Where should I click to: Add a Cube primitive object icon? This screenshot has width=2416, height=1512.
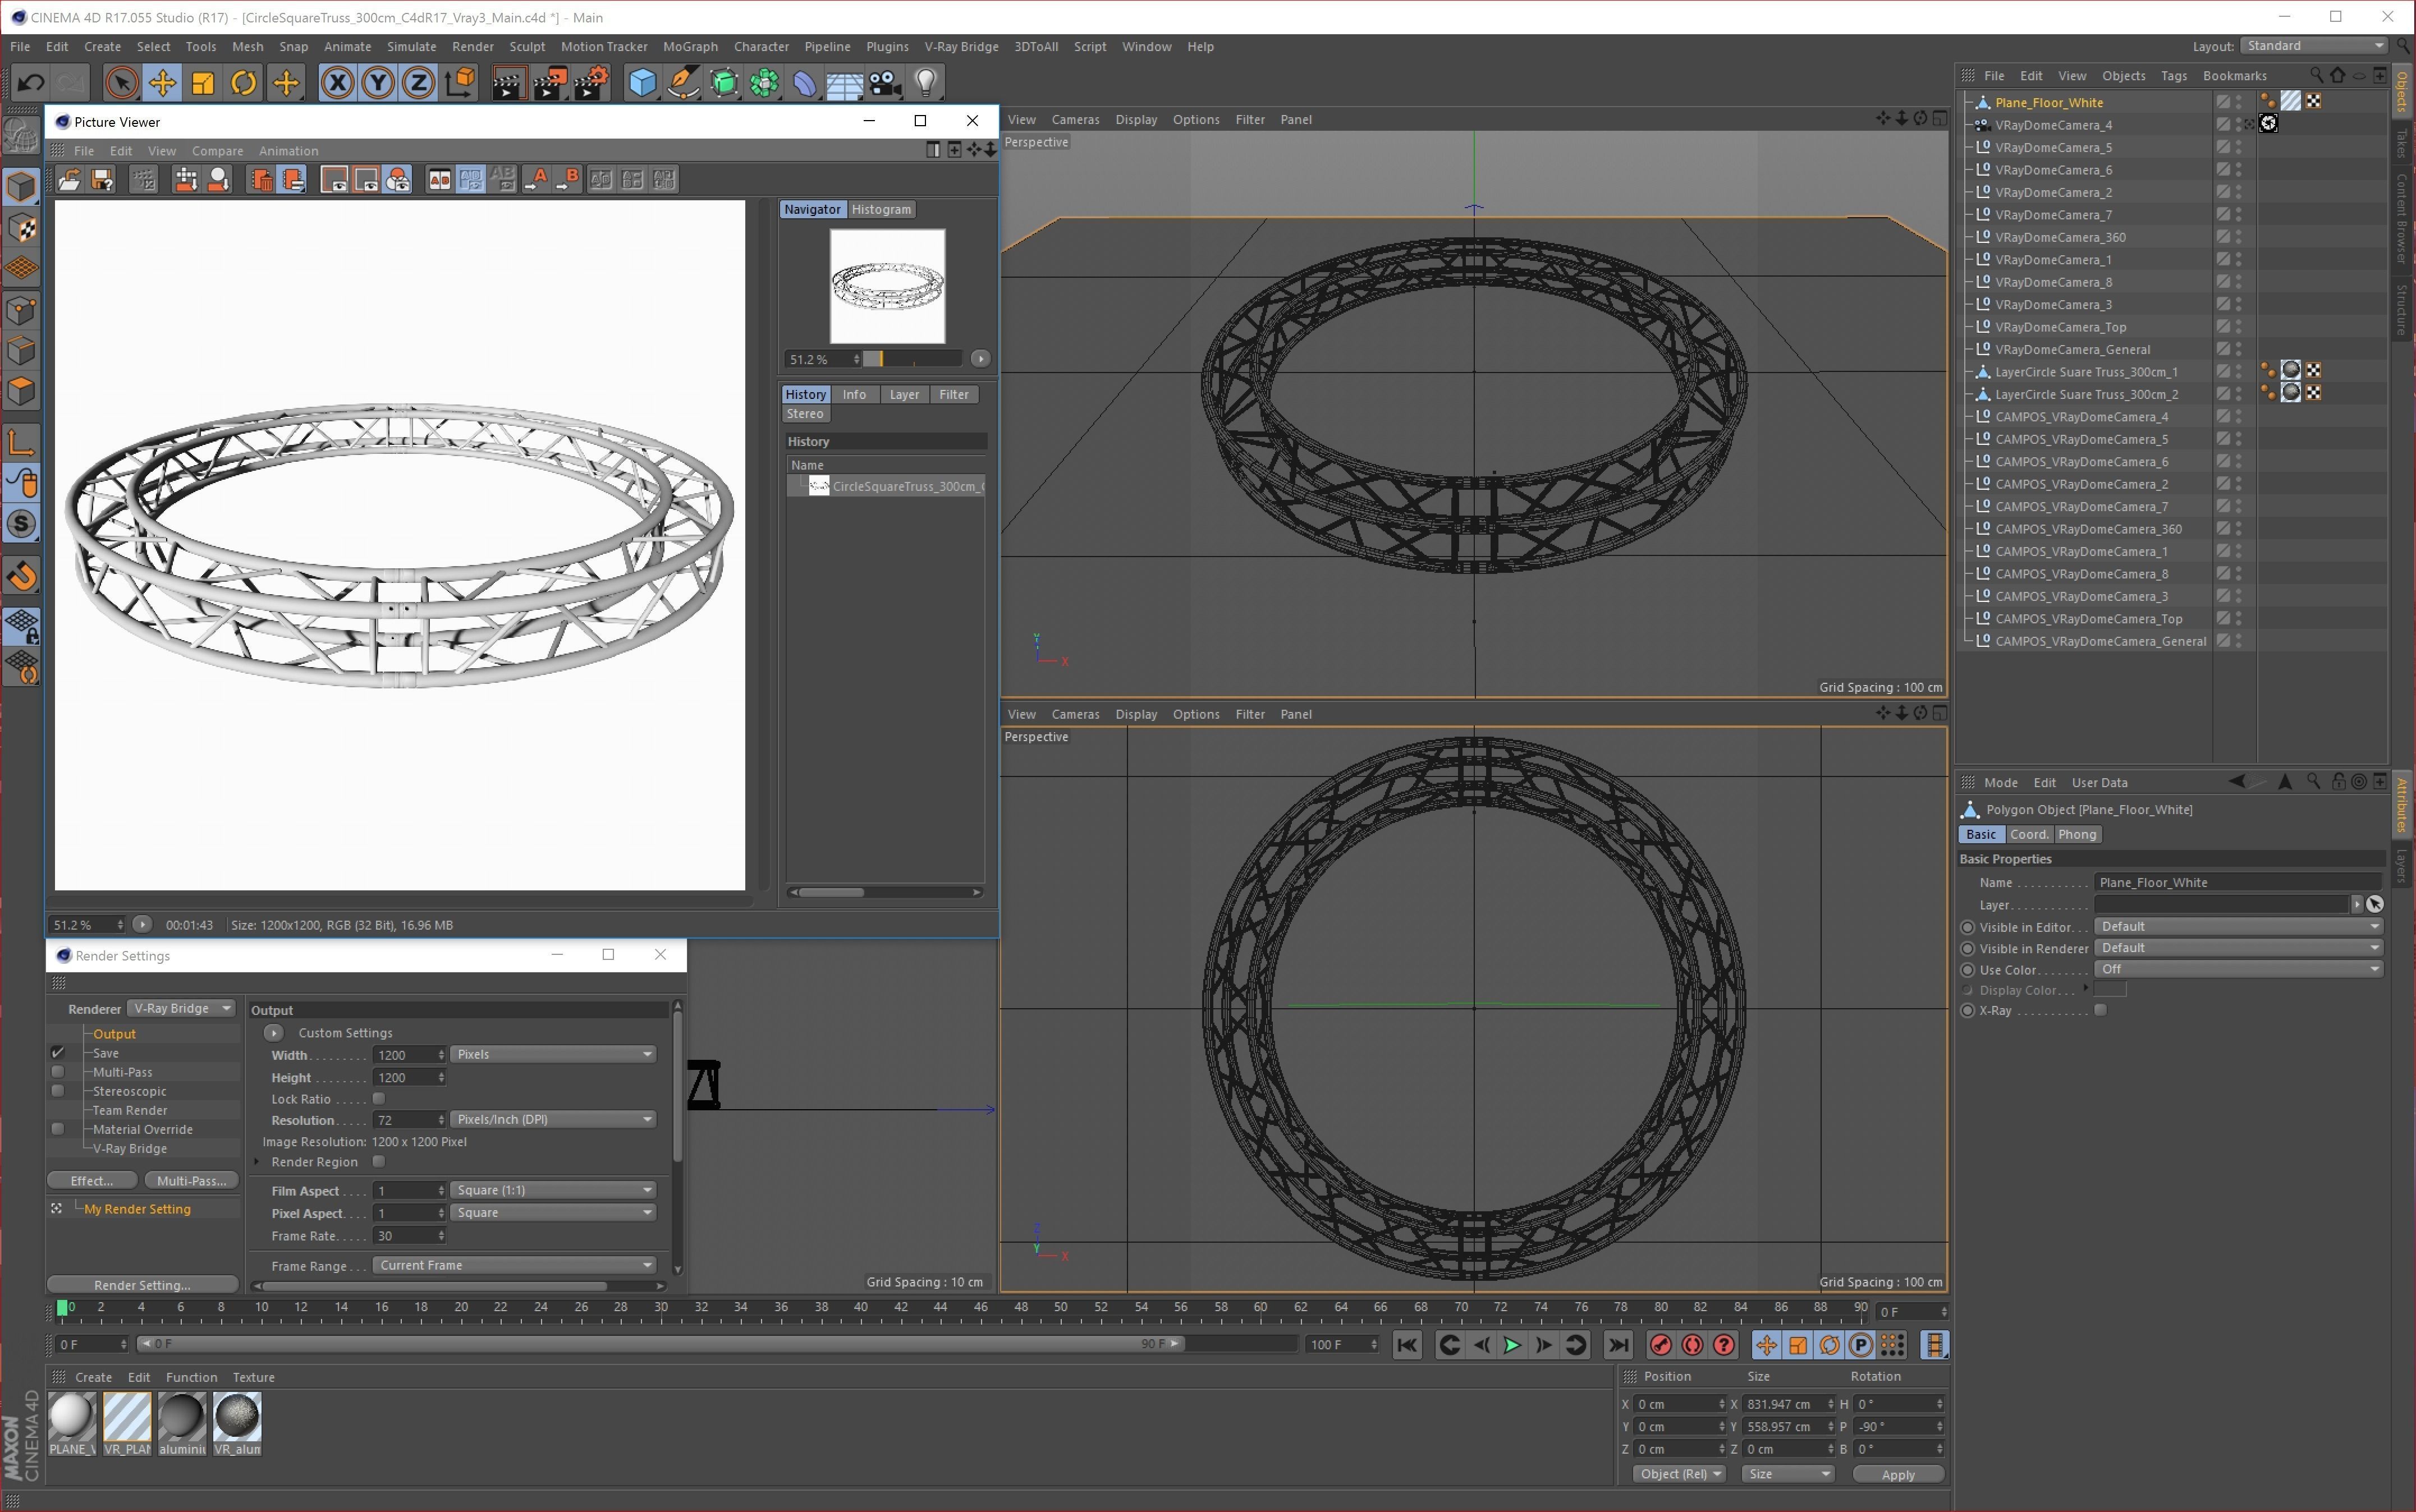(642, 82)
